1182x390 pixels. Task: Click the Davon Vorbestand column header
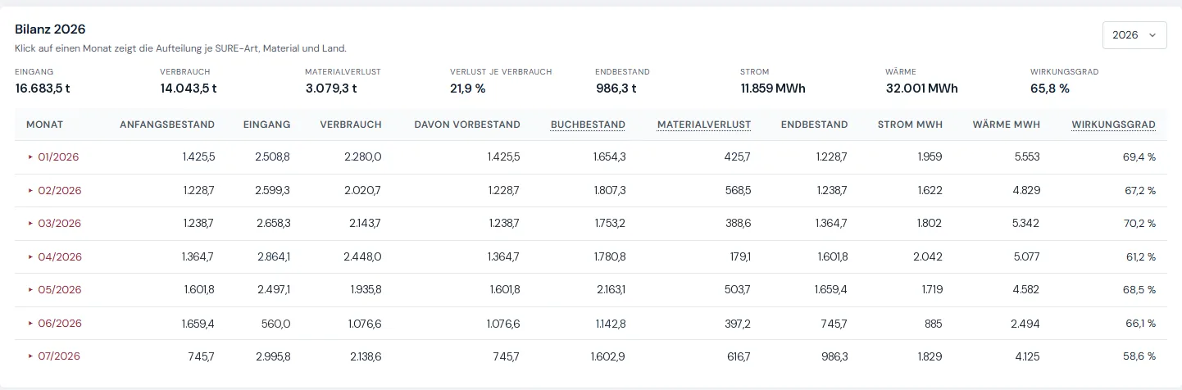tap(467, 125)
